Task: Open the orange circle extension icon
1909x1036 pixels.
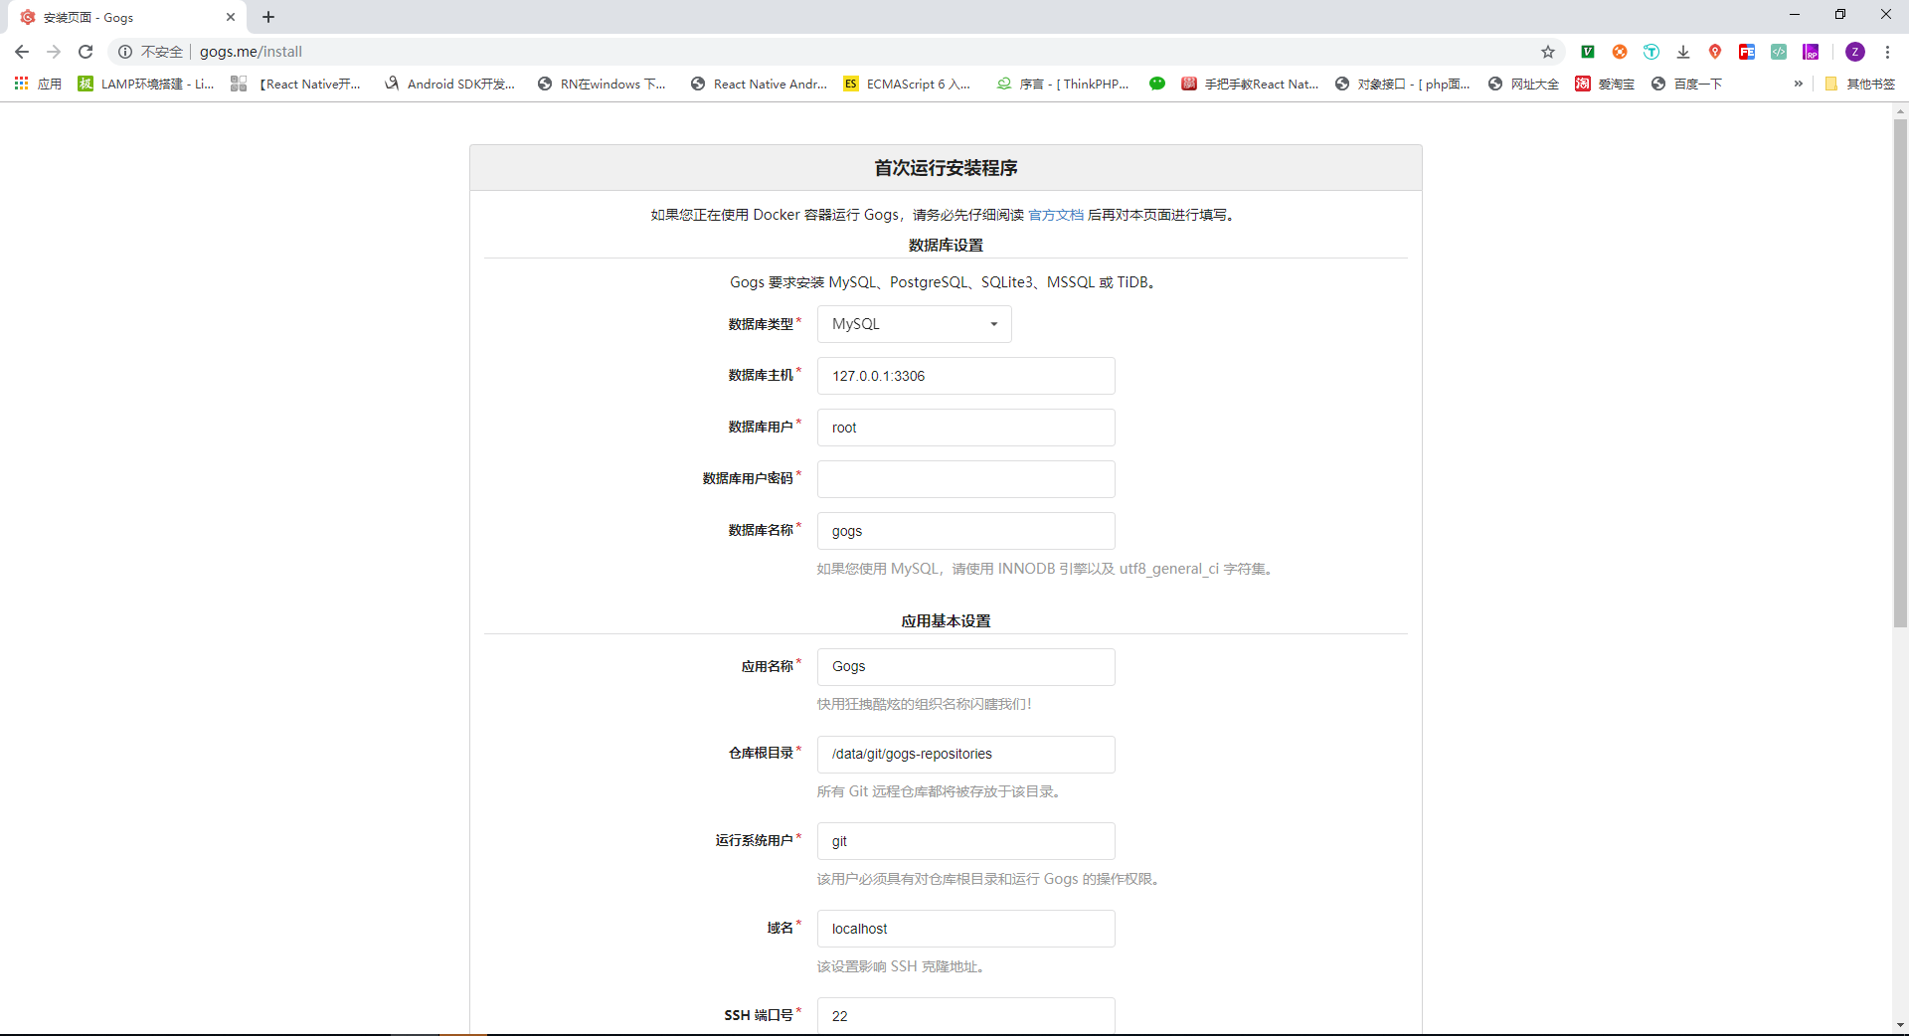Action: (1620, 52)
